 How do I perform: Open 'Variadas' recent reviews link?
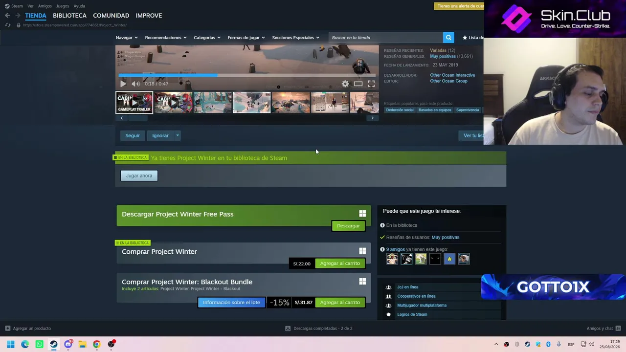tap(438, 50)
